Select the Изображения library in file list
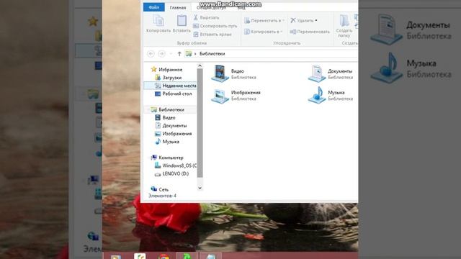The height and width of the screenshot is (259, 461). point(236,96)
